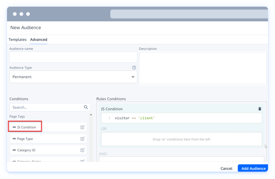Switch to the Templates tab
The height and width of the screenshot is (179, 275).
[18, 39]
